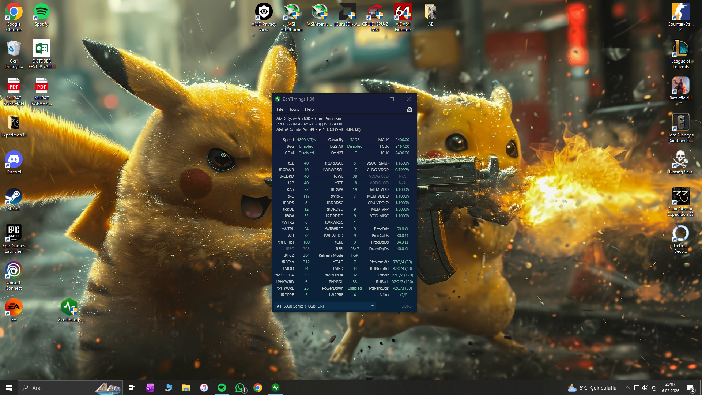Select the EA app desktop shortcut

14,311
